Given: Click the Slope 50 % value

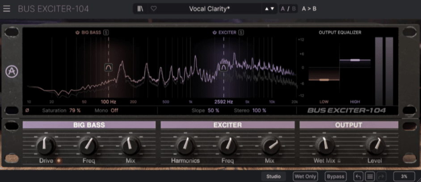Looking at the screenshot, I should pyautogui.click(x=214, y=111).
